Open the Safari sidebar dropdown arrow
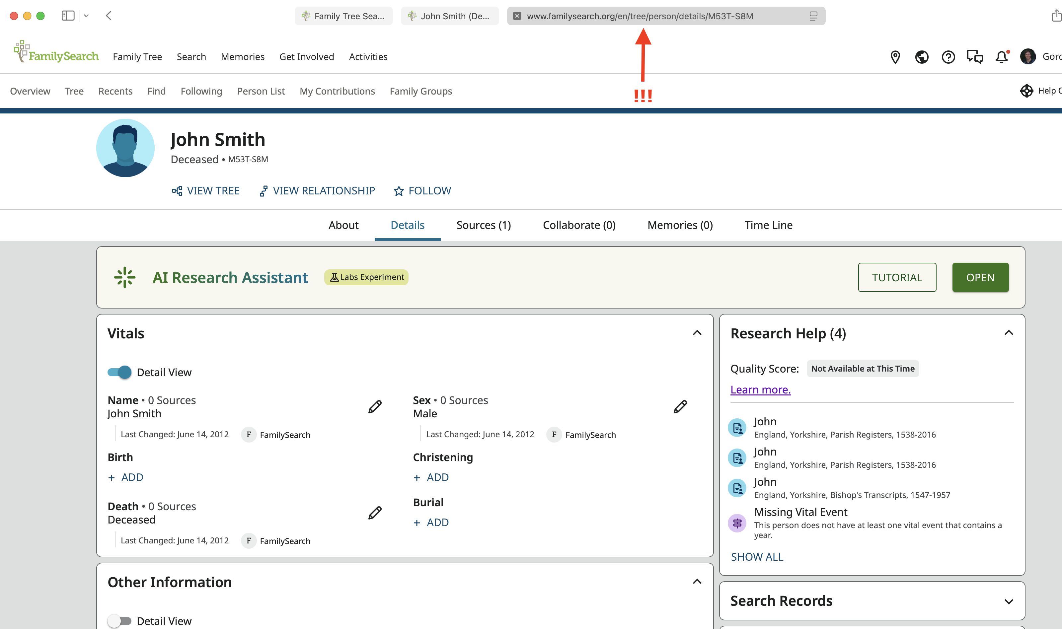Screen dimensions: 1062x629 pos(86,16)
